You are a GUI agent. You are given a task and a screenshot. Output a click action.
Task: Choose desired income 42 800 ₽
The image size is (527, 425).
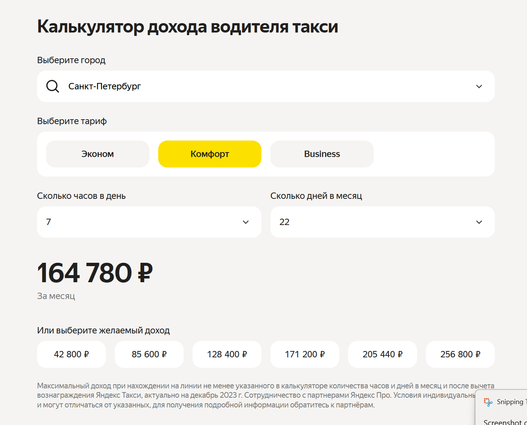pos(71,354)
